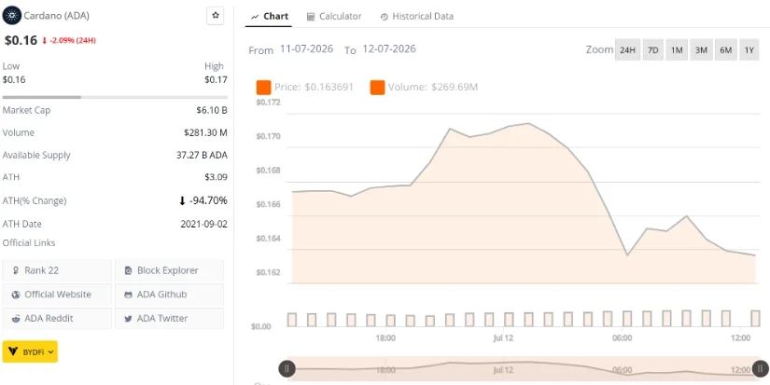The image size is (770, 385).
Task: Click the 18:00 axis label on main chart
Action: 385,337
